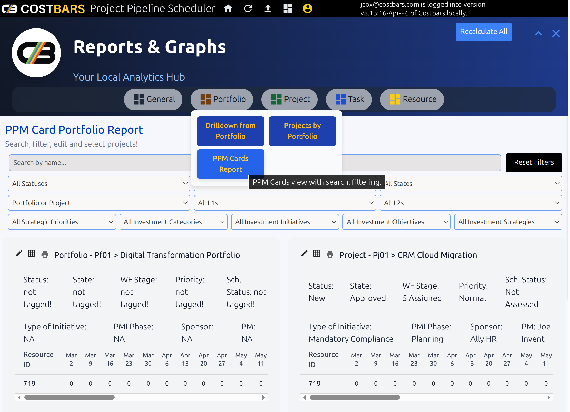The height and width of the screenshot is (412, 570).
Task: Open table view for CRM Cloud Migration
Action: [x=317, y=253]
